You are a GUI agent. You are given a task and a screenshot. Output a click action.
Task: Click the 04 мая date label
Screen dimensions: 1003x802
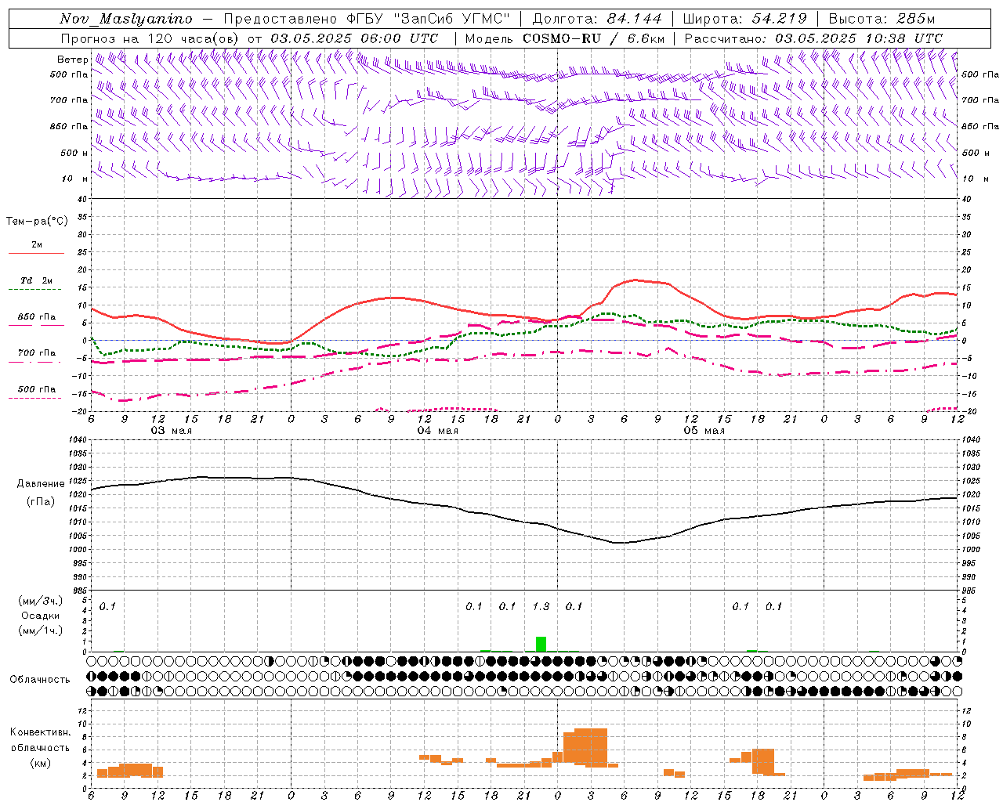(437, 431)
